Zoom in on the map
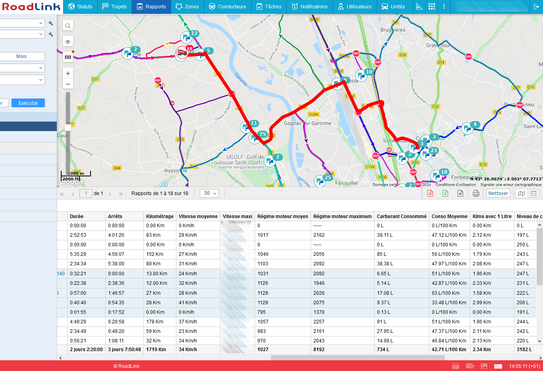The width and height of the screenshot is (543, 371). click(68, 73)
